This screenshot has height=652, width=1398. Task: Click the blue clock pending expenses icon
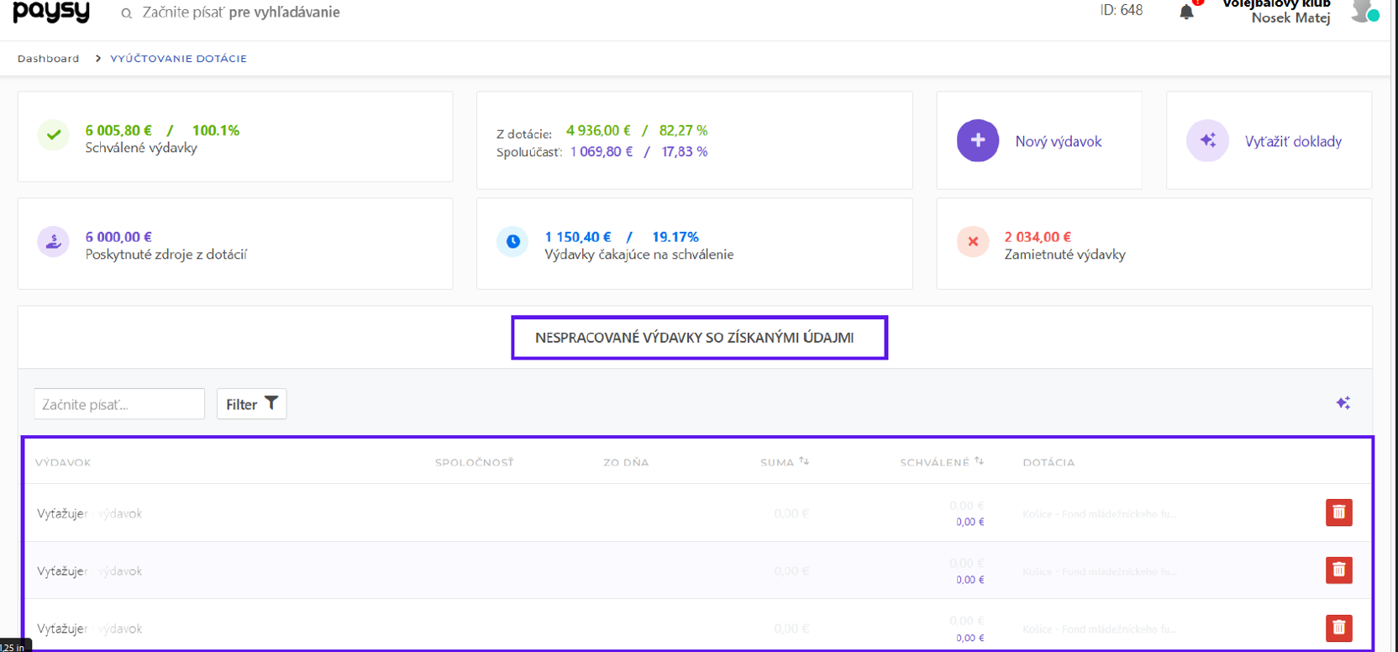point(512,241)
